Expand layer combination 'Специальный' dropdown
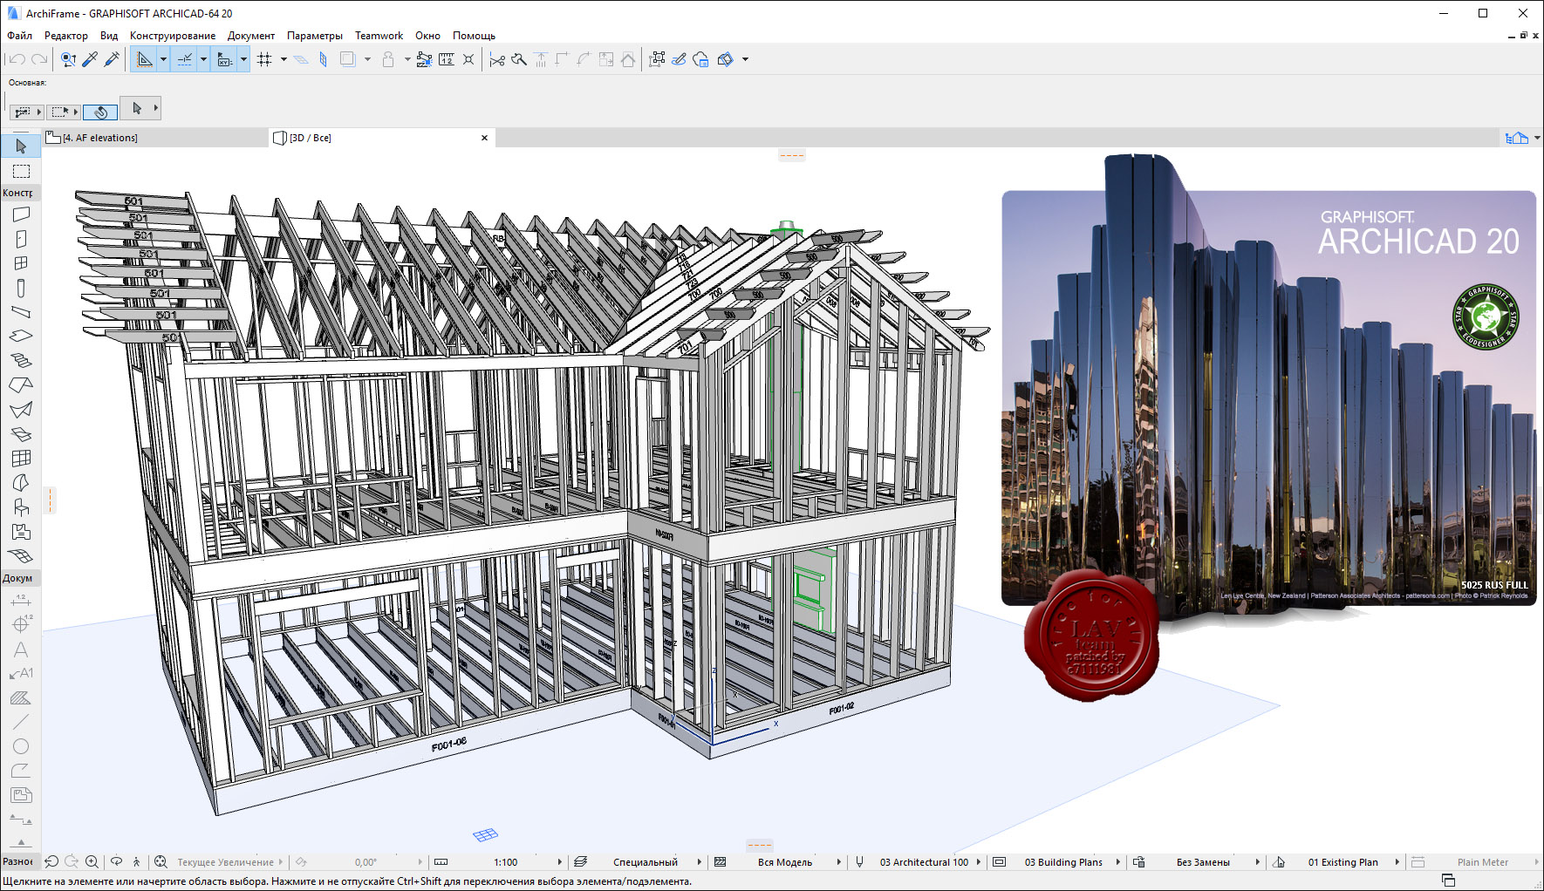This screenshot has height=891, width=1544. pyautogui.click(x=699, y=862)
